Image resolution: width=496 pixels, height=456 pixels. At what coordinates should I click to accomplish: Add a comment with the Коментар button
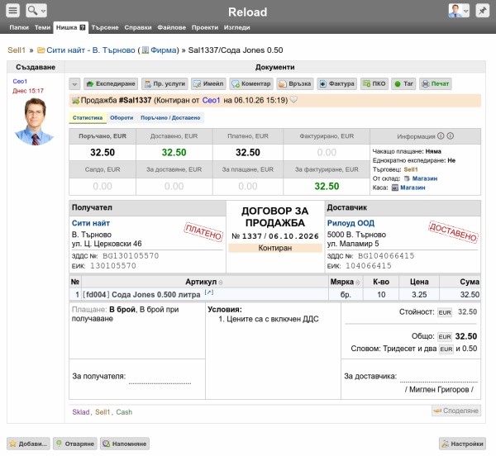coord(251,84)
